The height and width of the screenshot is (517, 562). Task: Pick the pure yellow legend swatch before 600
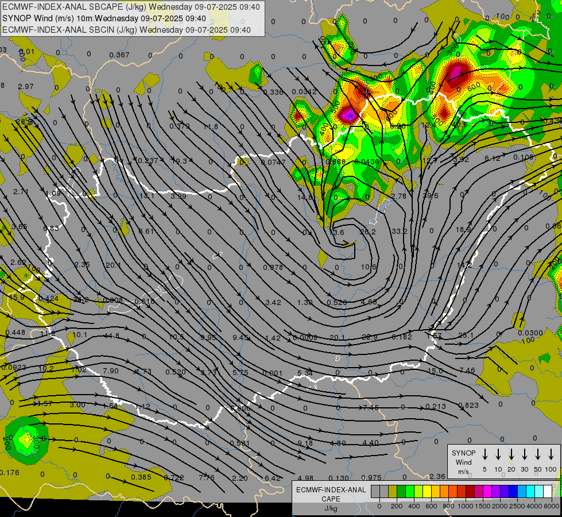pyautogui.click(x=427, y=492)
